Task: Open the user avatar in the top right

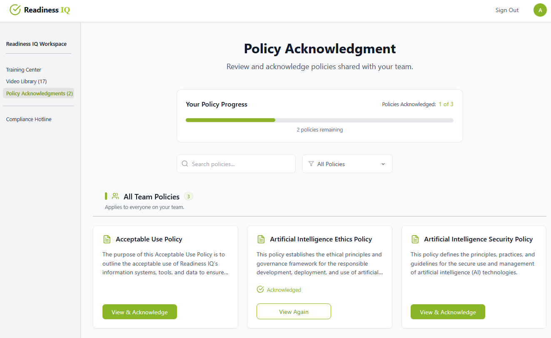Action: pyautogui.click(x=540, y=10)
